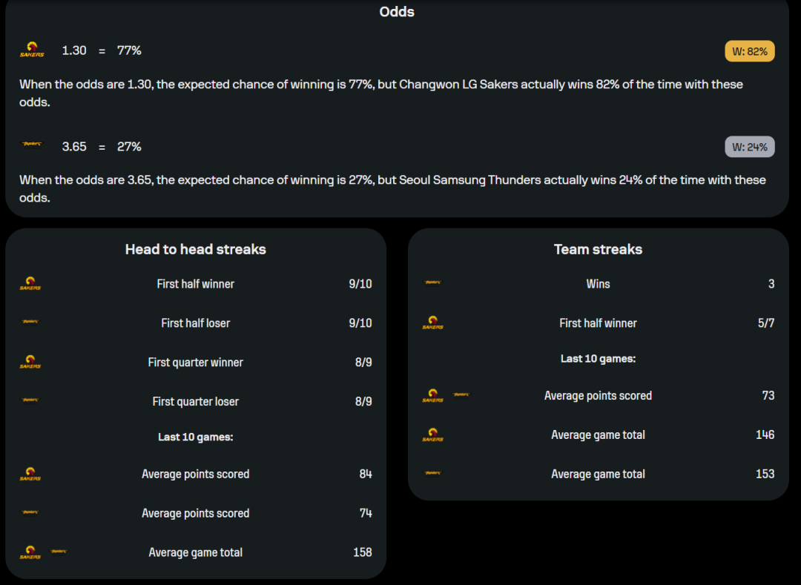This screenshot has height=585, width=801.
Task: Click the Thunders logo beside 3.65 odds
Action: tap(32, 144)
